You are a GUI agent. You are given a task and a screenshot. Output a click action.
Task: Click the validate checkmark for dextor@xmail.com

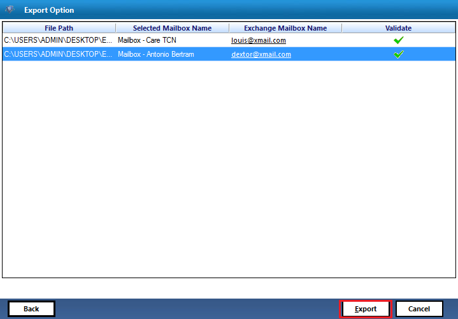pyautogui.click(x=398, y=54)
